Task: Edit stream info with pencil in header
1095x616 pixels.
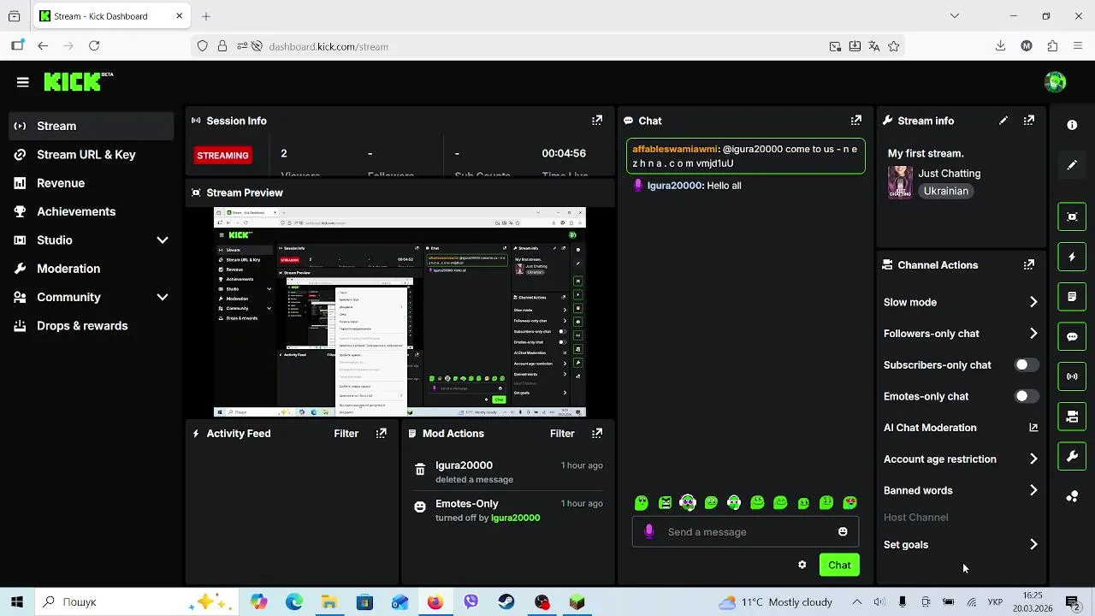Action: click(x=1003, y=121)
